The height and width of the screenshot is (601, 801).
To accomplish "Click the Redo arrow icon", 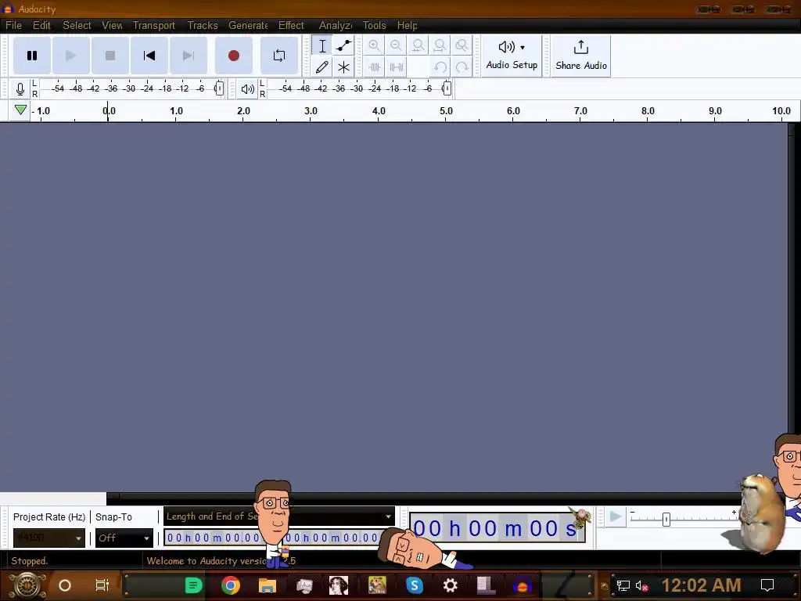I will [462, 67].
